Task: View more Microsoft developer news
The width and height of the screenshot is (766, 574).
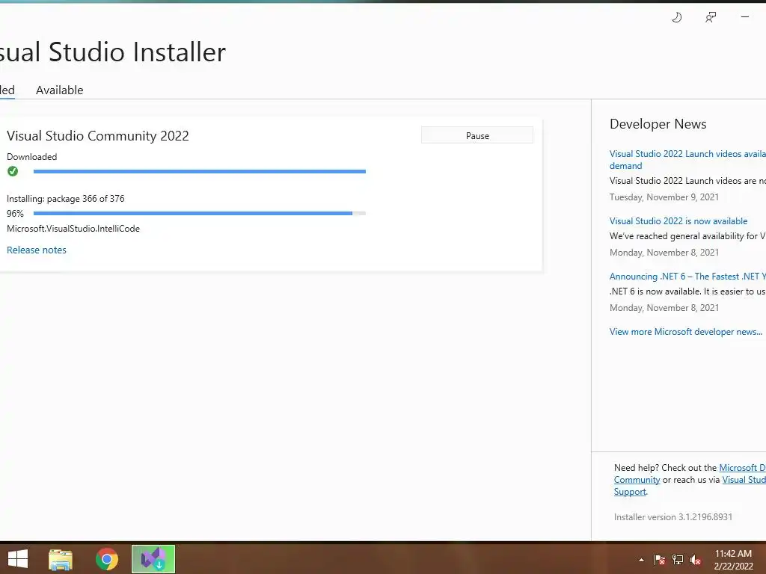Action: click(x=686, y=331)
